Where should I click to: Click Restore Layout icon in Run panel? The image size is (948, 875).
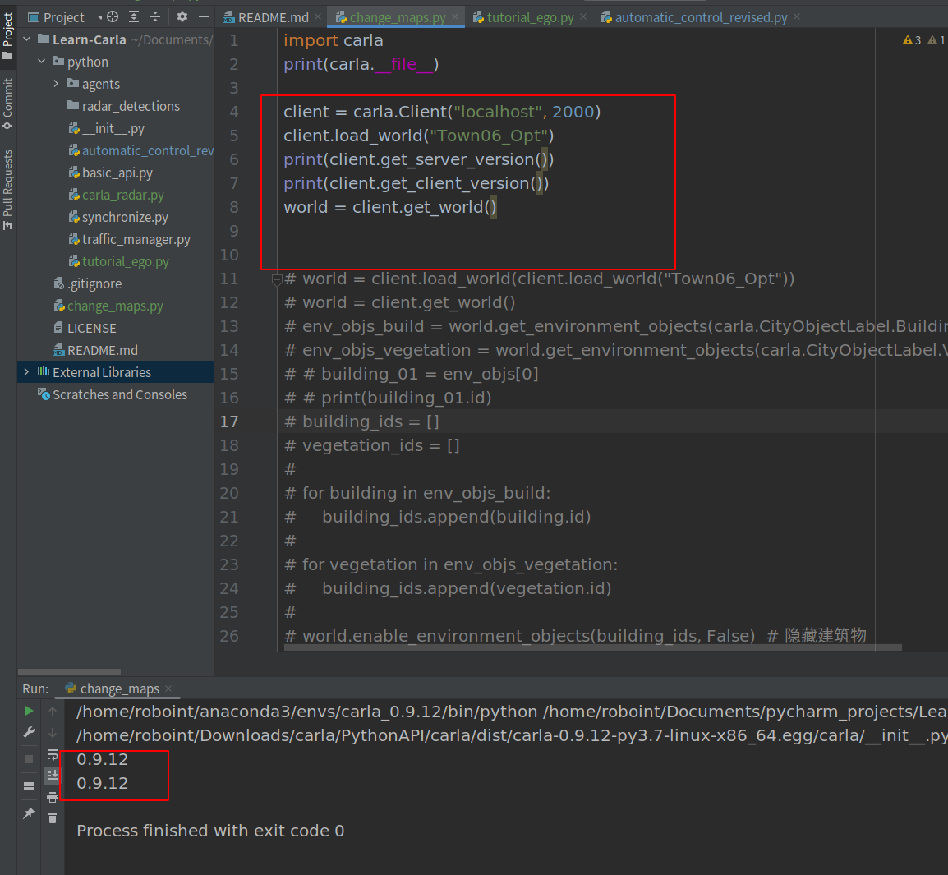(29, 786)
